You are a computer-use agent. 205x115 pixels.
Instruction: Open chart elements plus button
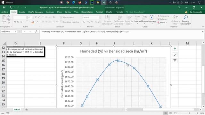tap(175, 49)
